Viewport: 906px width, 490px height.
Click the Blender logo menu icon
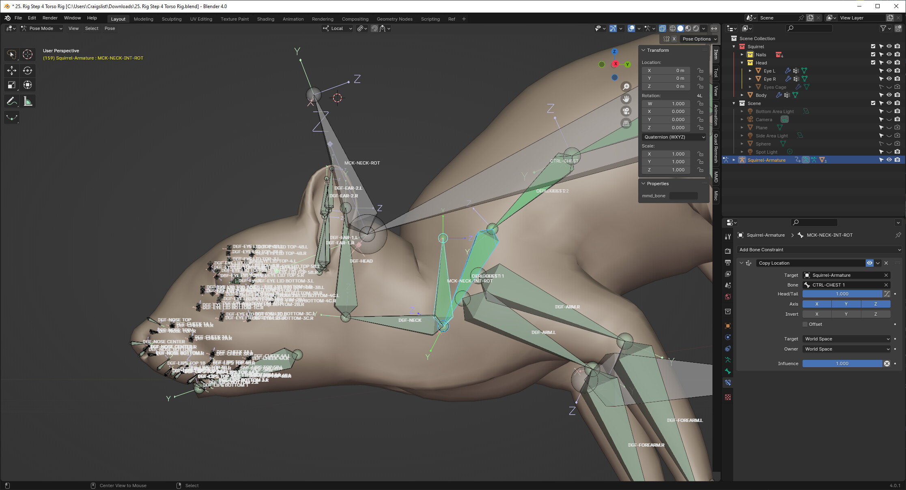click(7, 18)
